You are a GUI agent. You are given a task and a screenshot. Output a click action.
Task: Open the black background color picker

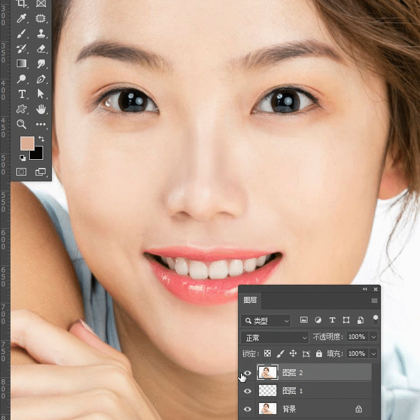(39, 155)
